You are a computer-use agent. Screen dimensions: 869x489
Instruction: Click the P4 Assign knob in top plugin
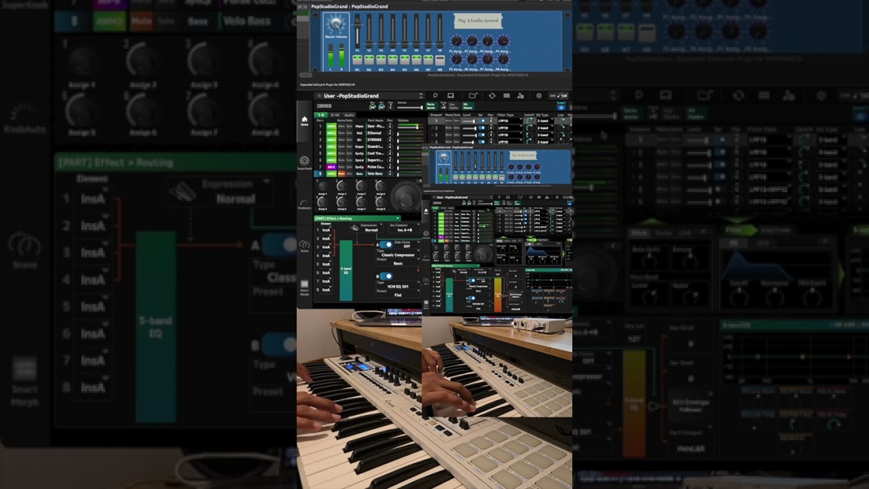503,41
